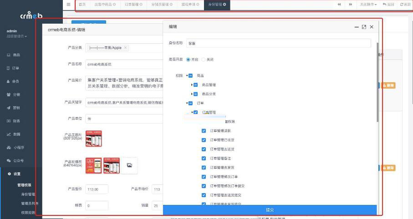413x219 pixels.
Task: Click the 提交 submit button
Action: tap(270, 210)
